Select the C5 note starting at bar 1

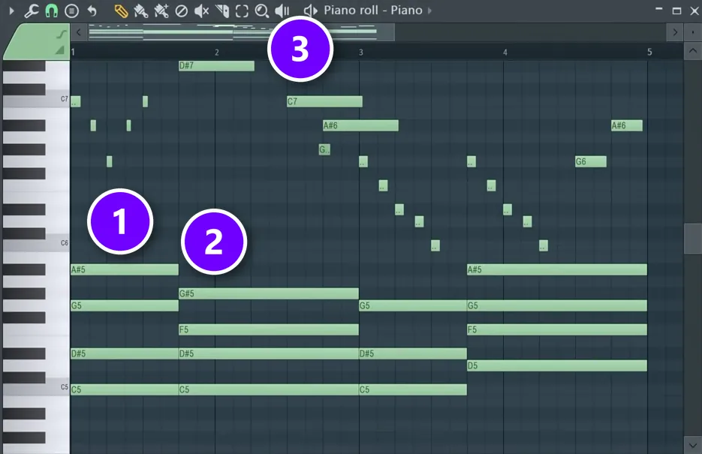(x=125, y=389)
